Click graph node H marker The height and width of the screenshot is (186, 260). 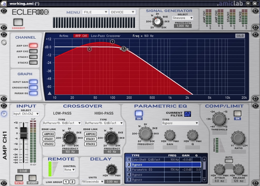(x=89, y=49)
